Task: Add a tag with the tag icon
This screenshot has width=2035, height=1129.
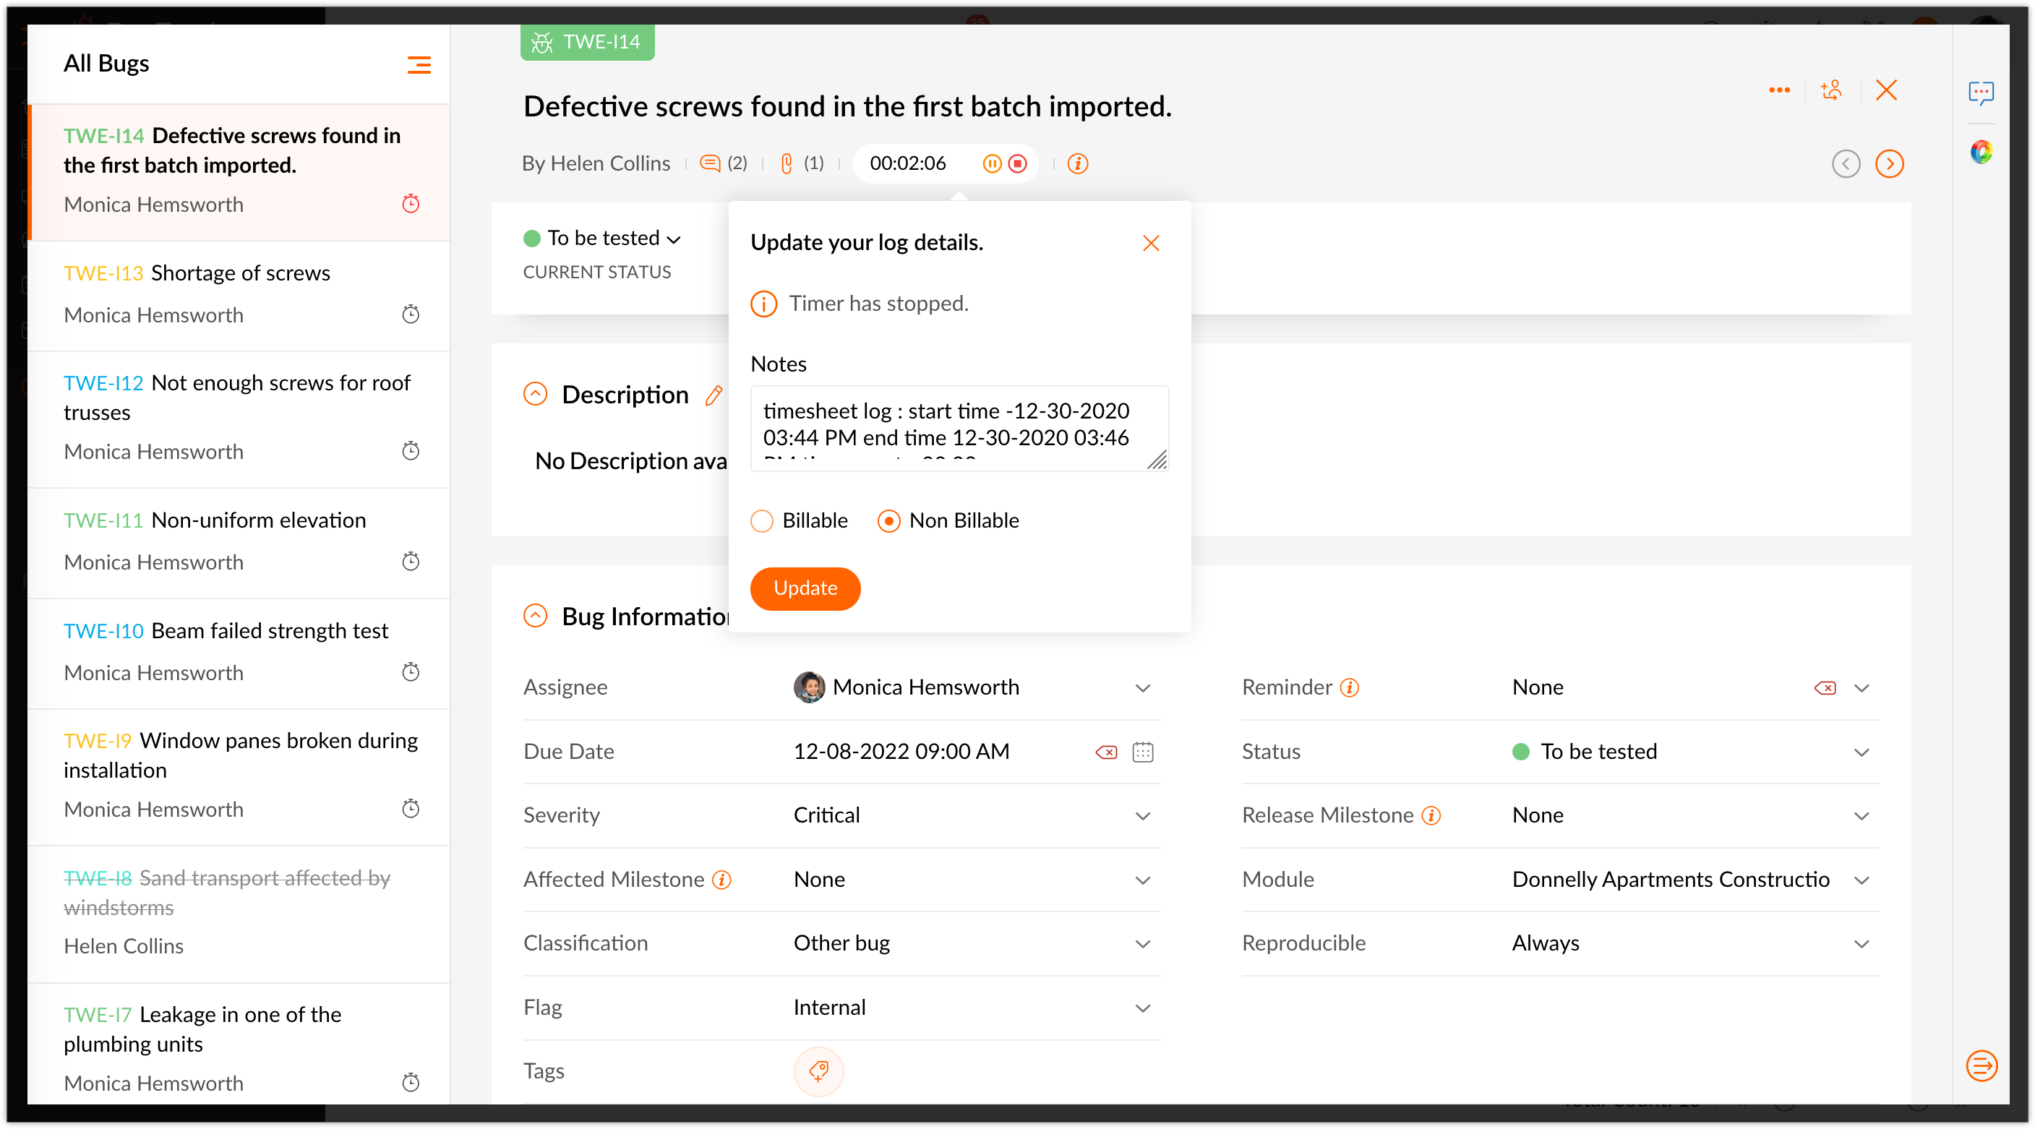Action: point(818,1071)
